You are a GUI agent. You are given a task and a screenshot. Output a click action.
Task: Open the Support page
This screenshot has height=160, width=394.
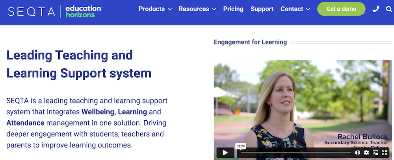[x=262, y=9]
